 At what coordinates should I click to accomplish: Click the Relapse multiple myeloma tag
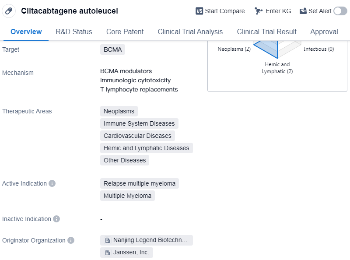click(139, 183)
